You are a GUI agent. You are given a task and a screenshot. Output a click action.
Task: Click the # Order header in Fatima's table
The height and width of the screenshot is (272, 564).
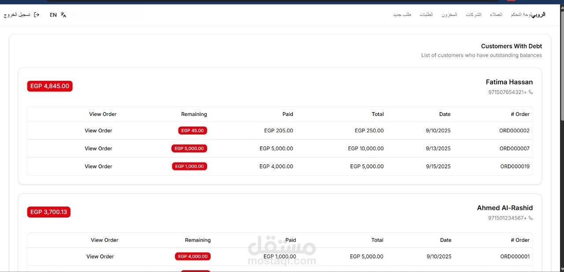(520, 114)
